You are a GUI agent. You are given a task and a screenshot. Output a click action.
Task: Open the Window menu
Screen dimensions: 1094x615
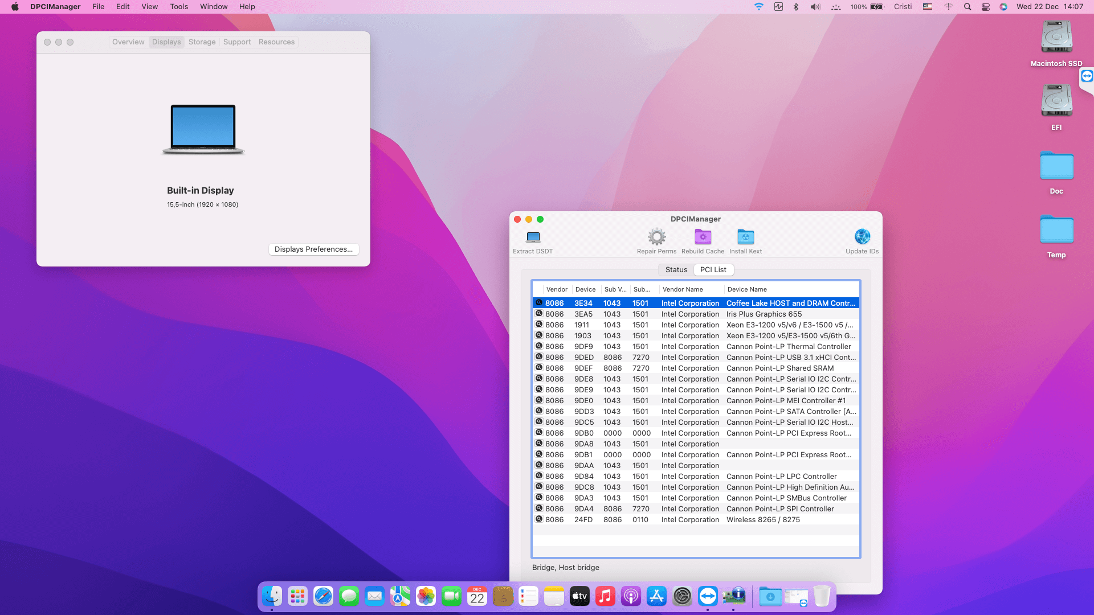(x=214, y=7)
